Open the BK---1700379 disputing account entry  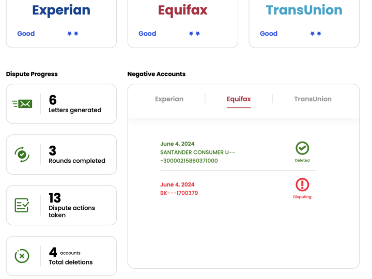click(179, 193)
